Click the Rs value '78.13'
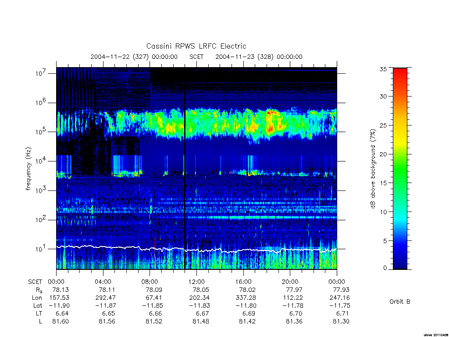This screenshot has width=449, height=337. tap(61, 290)
